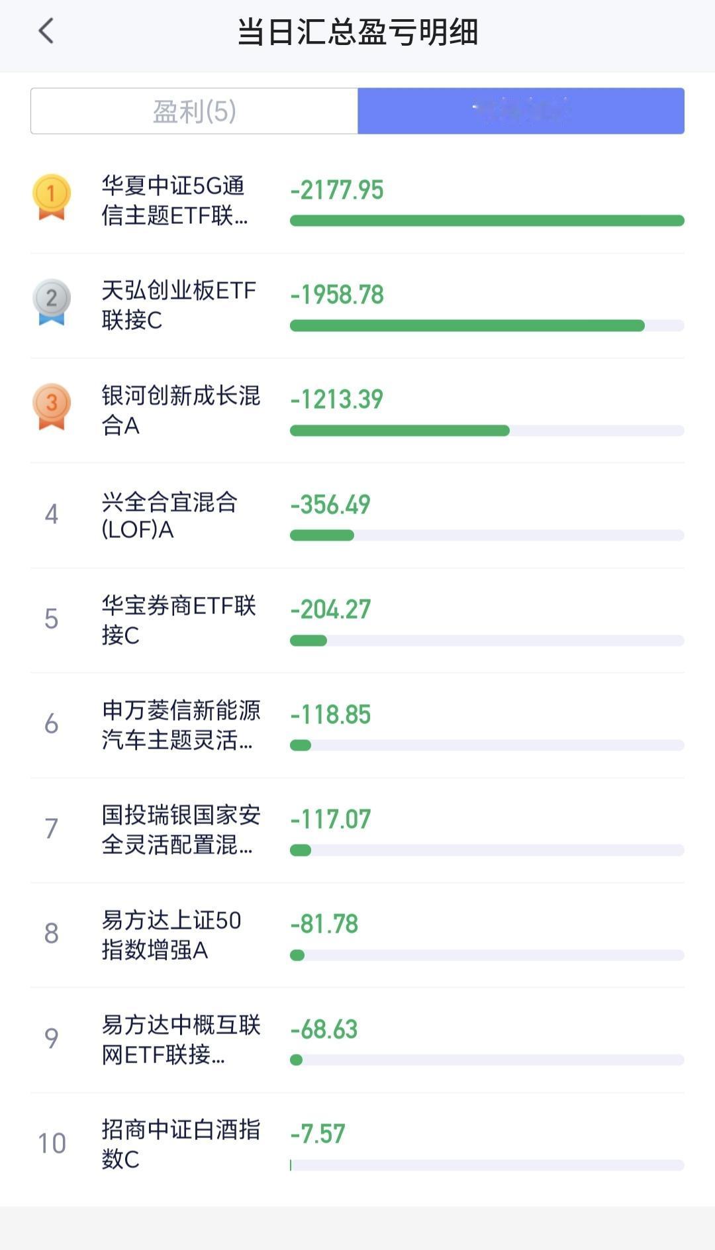Viewport: 715px width, 1250px height.
Task: Open 天弘创业板ETF联接C fund entry
Action: (358, 305)
